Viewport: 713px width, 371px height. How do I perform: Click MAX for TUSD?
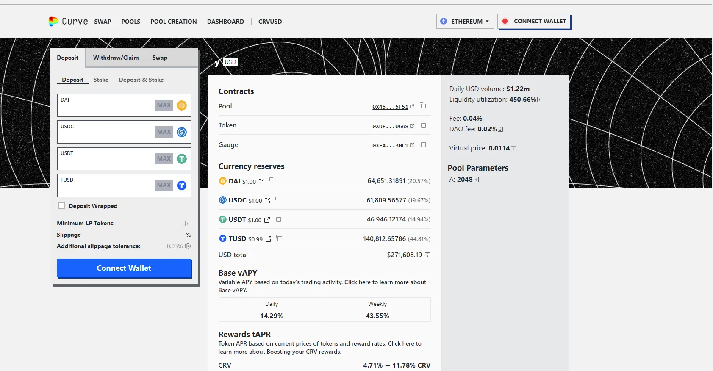[x=164, y=185]
